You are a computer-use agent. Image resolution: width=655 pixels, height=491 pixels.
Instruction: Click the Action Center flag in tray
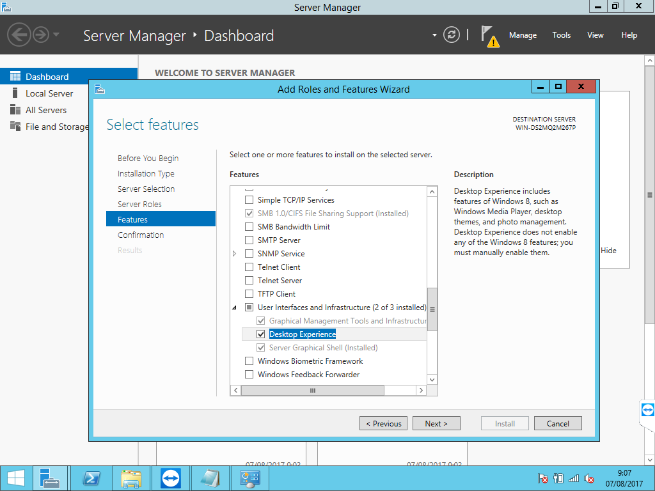point(542,478)
